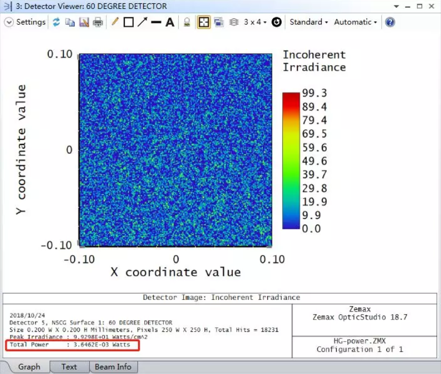Toggle the window lock icon
The image size is (441, 374).
click(188, 22)
